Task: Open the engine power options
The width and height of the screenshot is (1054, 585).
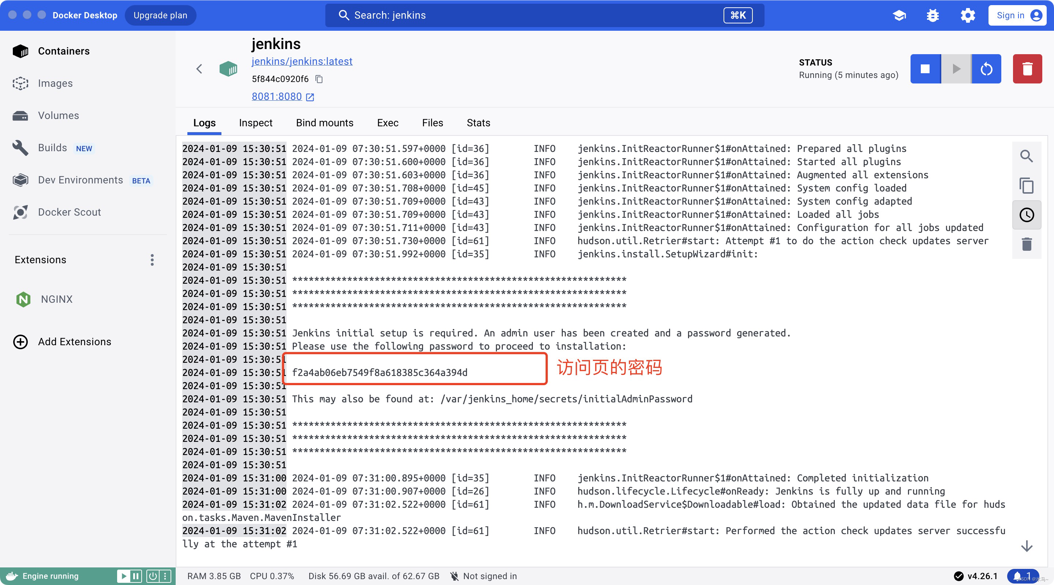Action: [x=153, y=576]
